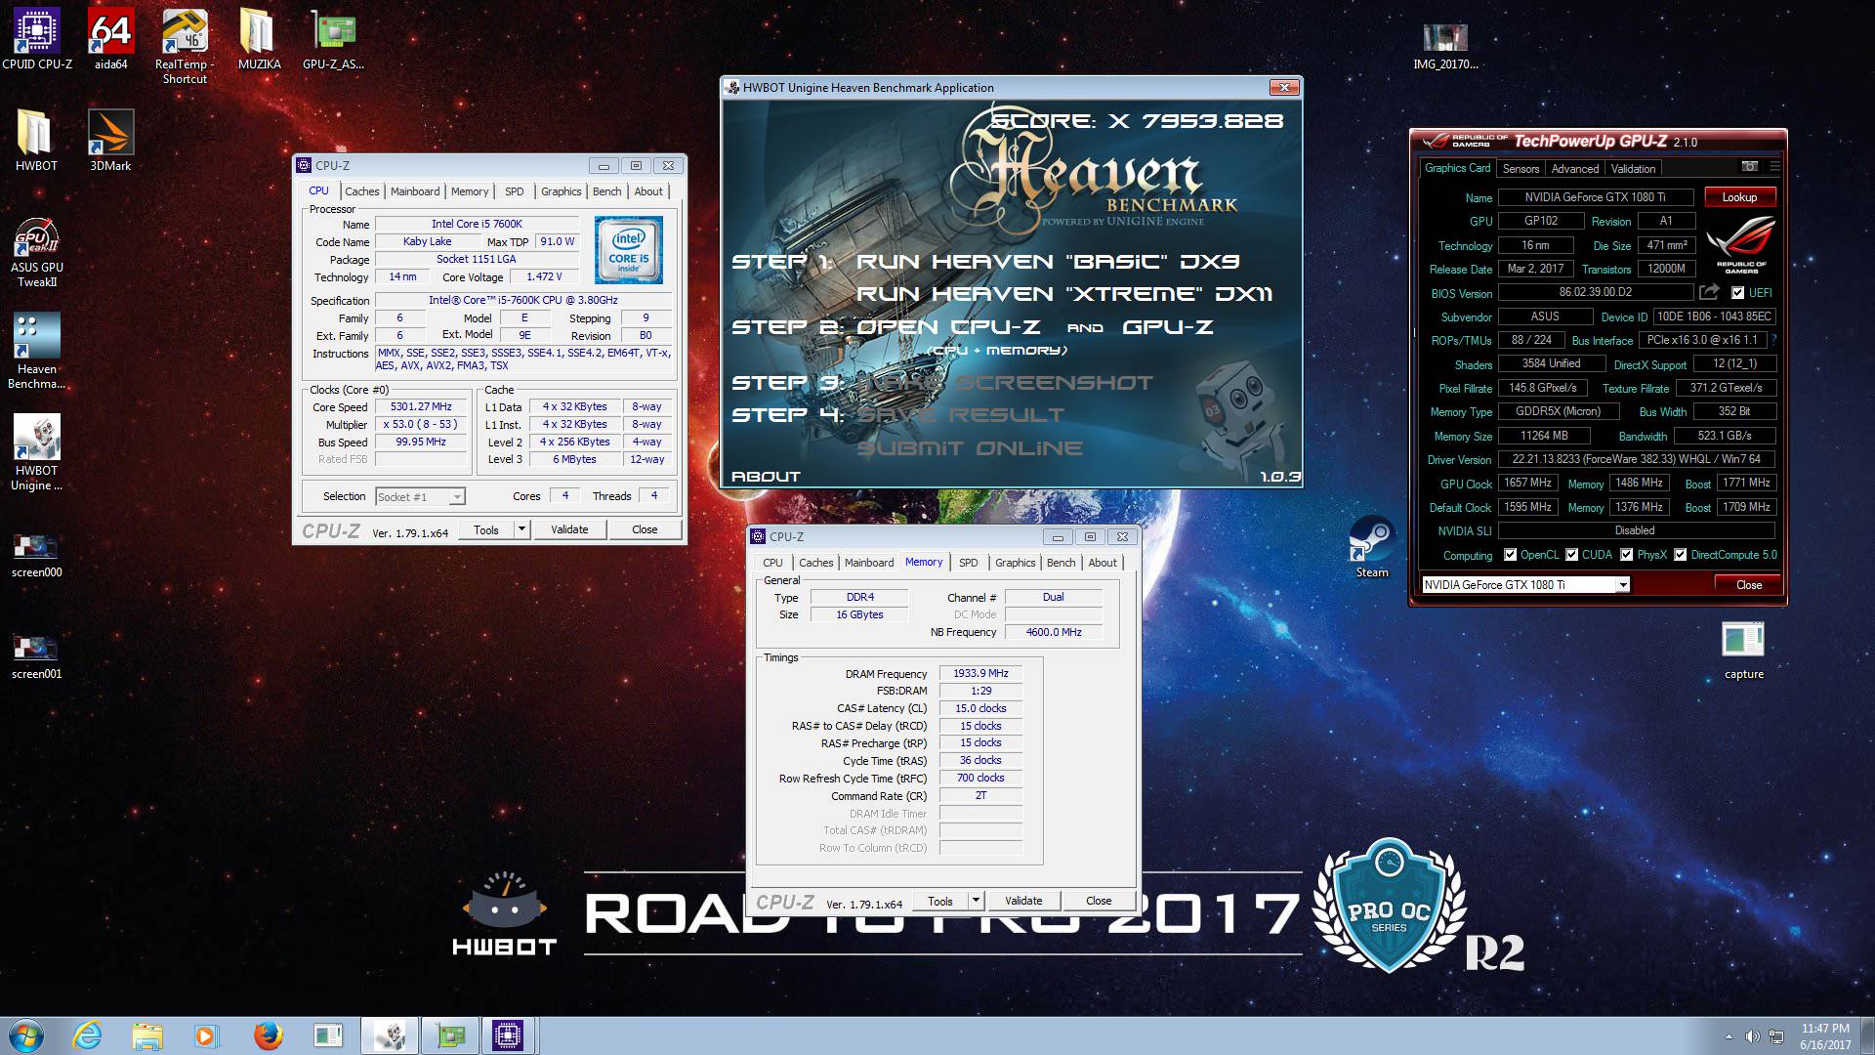Click Close button in Memory CPU-Z window
1875x1055 pixels.
1099,901
